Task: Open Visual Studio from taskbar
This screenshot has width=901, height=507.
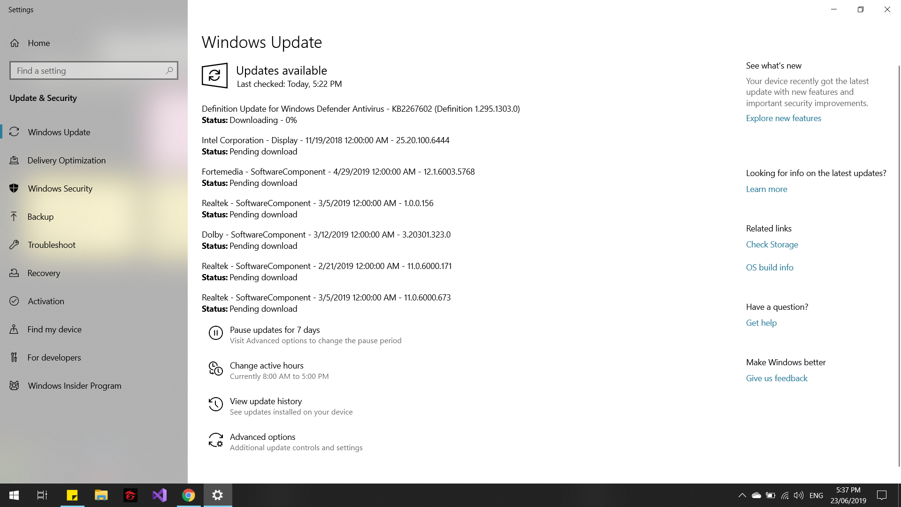Action: (x=160, y=495)
